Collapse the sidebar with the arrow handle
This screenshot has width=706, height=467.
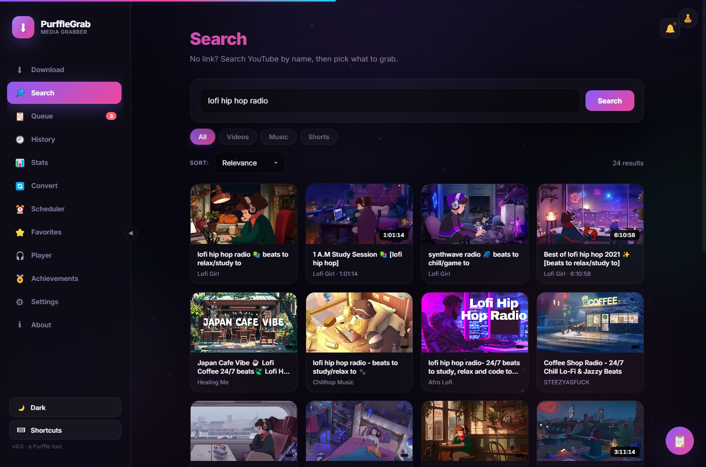coord(131,233)
